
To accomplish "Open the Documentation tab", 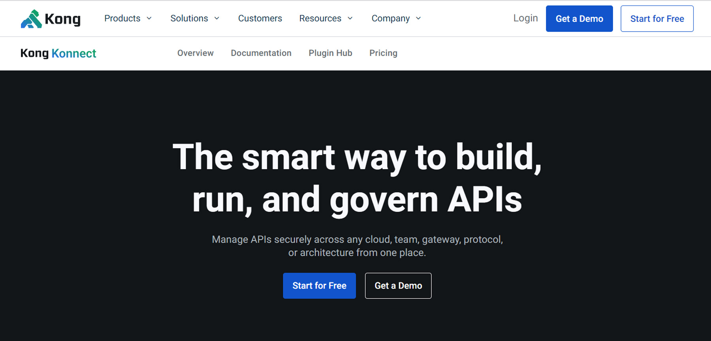I will (x=261, y=53).
